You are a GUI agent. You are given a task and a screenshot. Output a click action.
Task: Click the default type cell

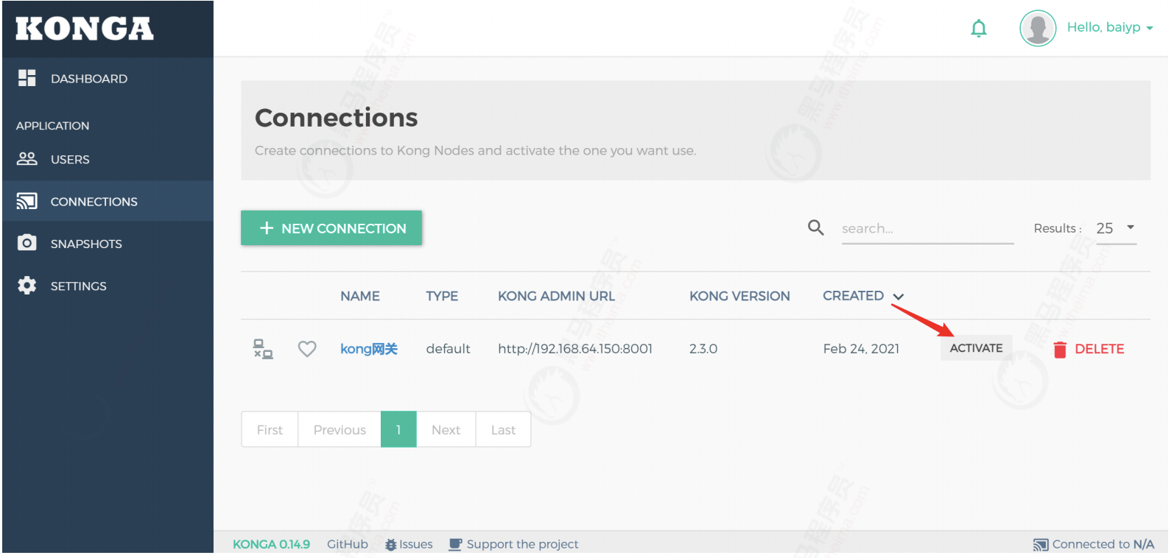448,349
